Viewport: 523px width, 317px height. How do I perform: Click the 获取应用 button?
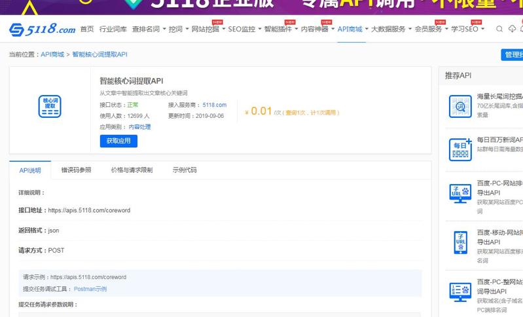pos(118,141)
